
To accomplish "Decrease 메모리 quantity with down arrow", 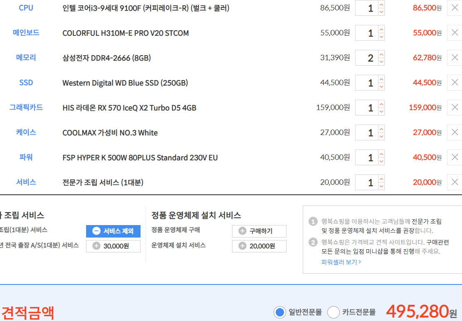I will 381,61.
